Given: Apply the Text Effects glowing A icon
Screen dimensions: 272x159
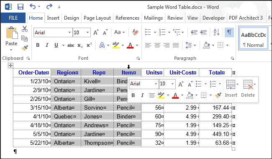Looking at the screenshot, I should pos(102,45).
